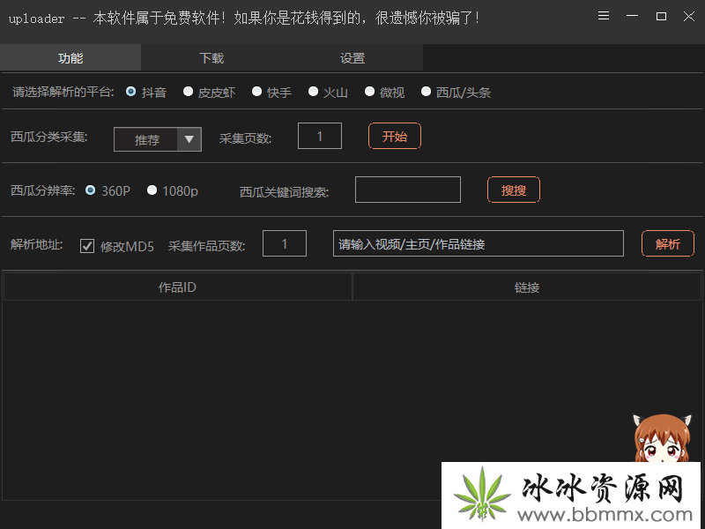Click the 采集页数 input field
Image resolution: width=705 pixels, height=529 pixels.
coord(320,136)
